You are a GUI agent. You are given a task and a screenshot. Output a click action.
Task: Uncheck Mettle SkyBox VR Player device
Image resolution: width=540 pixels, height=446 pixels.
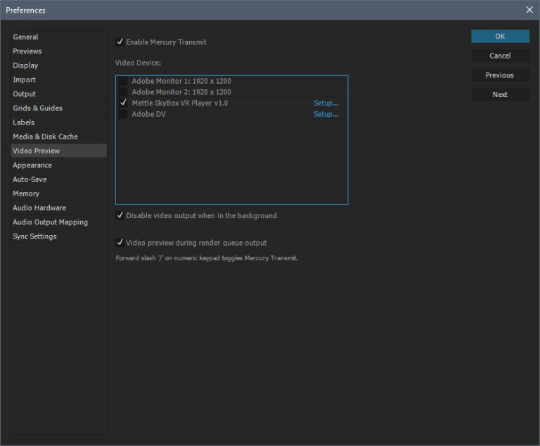pos(123,103)
